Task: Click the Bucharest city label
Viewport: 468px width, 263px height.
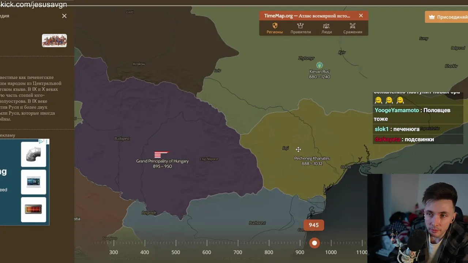Action: [x=257, y=223]
